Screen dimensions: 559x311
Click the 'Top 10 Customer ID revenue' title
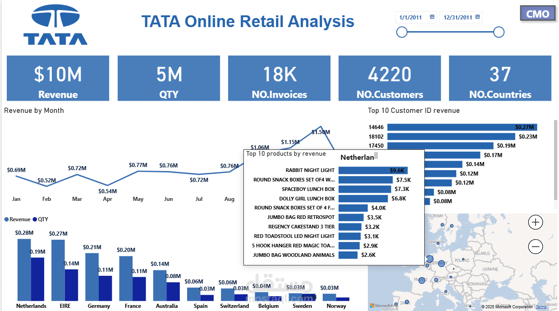(413, 111)
